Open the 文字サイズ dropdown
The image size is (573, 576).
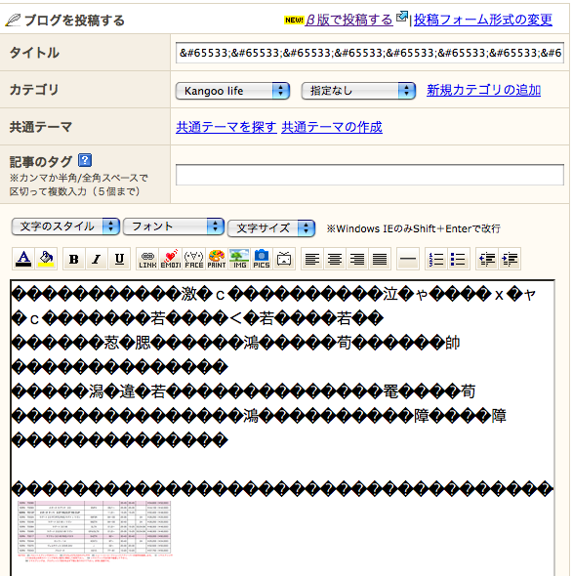pos(271,228)
